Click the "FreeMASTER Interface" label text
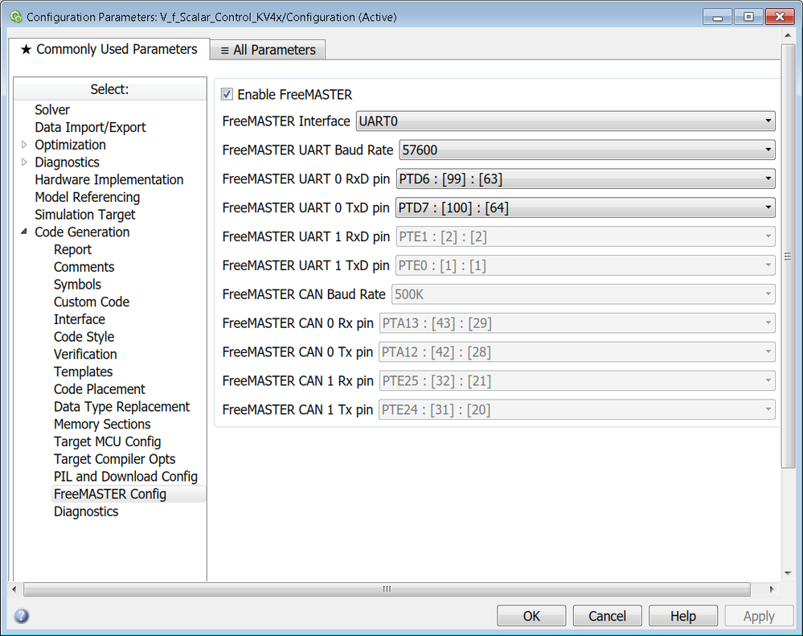The image size is (803, 636). click(286, 121)
